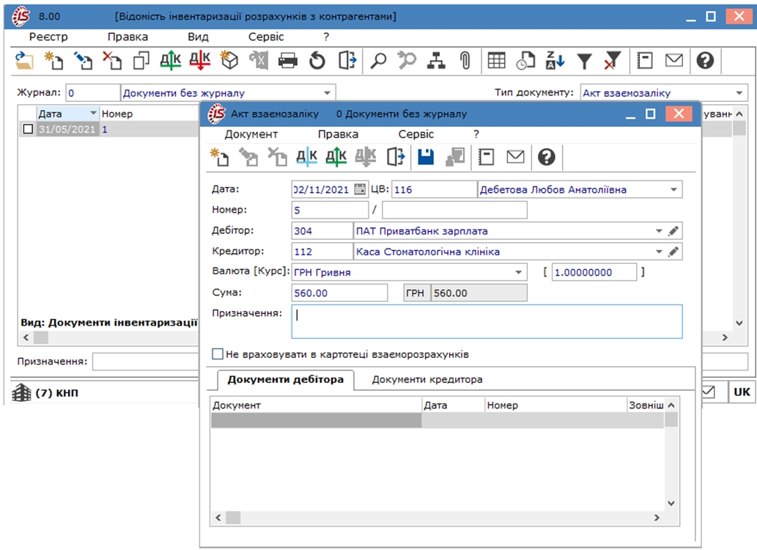Viewport: 757px width, 550px height.
Task: Click the Z-A sort icon
Action: (555, 61)
